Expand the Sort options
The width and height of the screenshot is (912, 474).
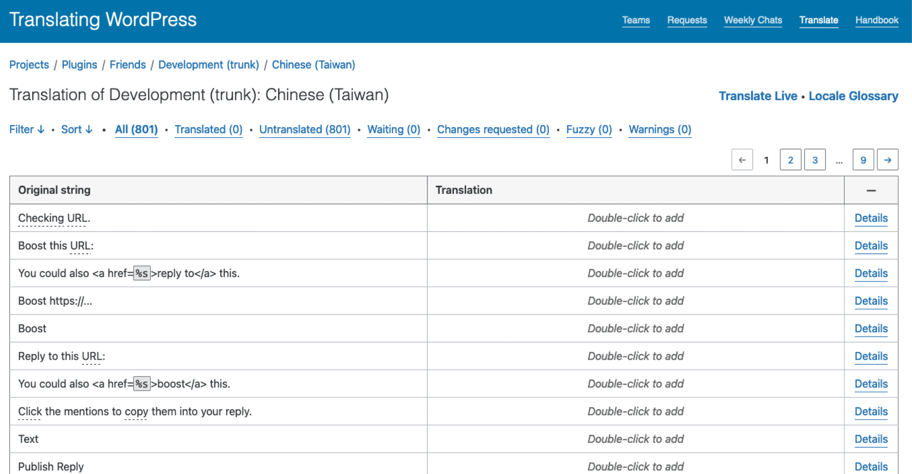(x=77, y=129)
